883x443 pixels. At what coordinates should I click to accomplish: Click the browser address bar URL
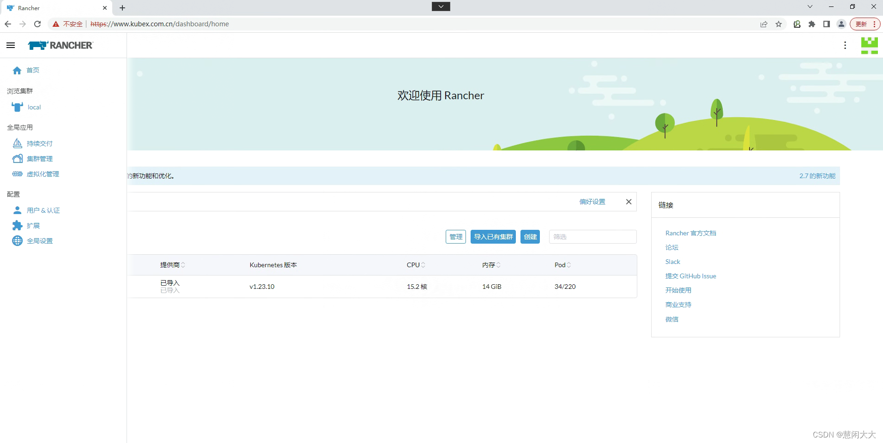tap(160, 24)
